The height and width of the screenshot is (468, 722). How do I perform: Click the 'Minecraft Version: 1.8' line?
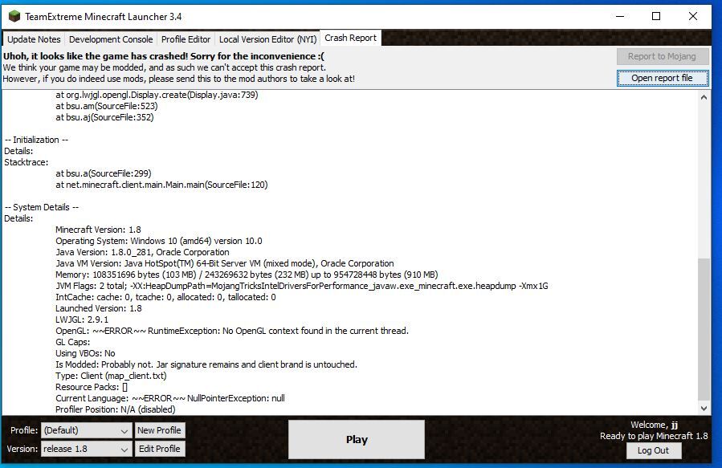[98, 230]
